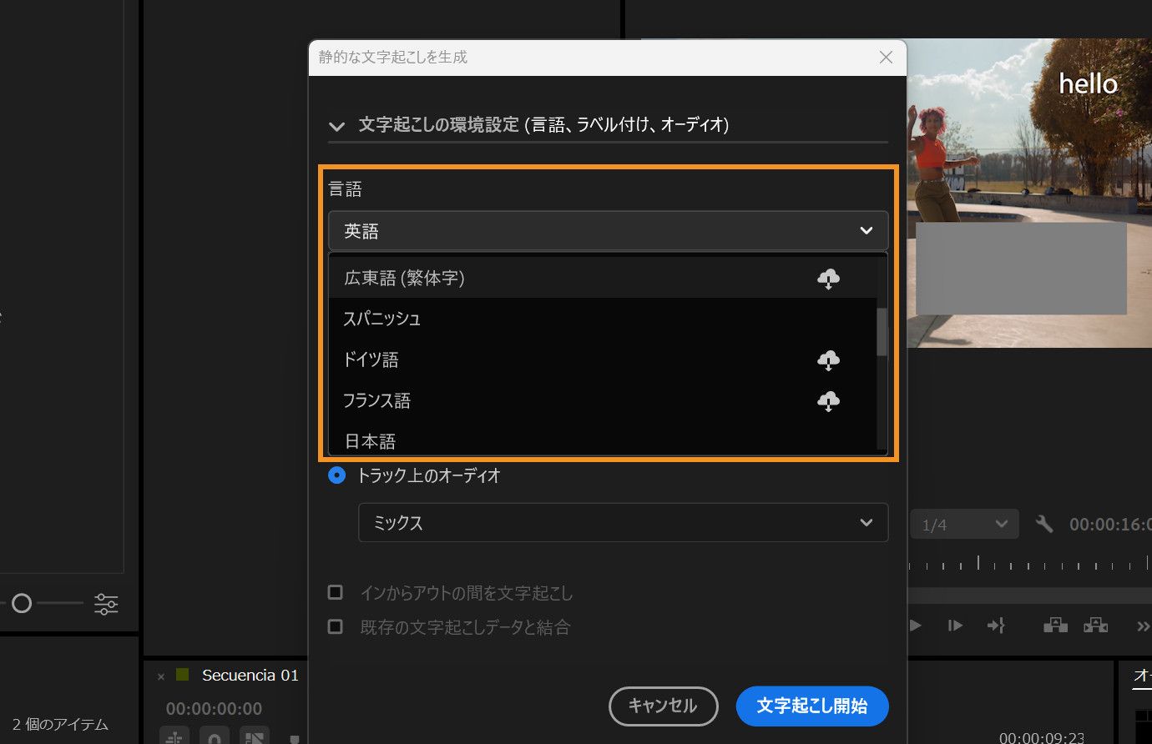Image resolution: width=1152 pixels, height=744 pixels.
Task: Enable the インからアウトの間を文字起こし checkbox
Action: (x=336, y=592)
